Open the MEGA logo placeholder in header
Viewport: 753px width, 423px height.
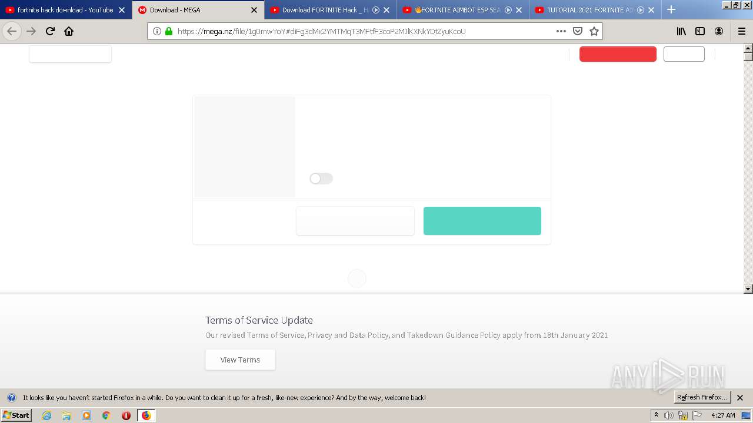[x=70, y=54]
